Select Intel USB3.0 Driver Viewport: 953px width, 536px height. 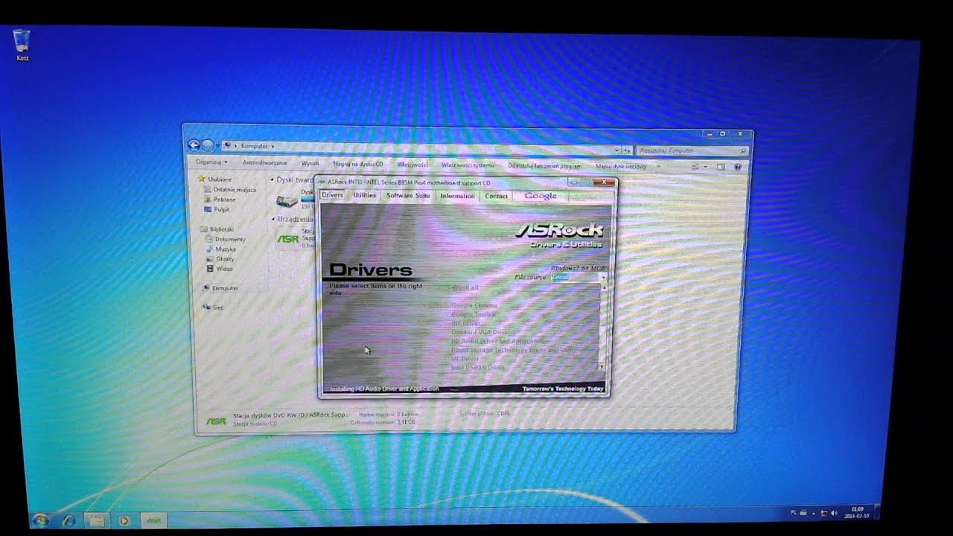478,368
